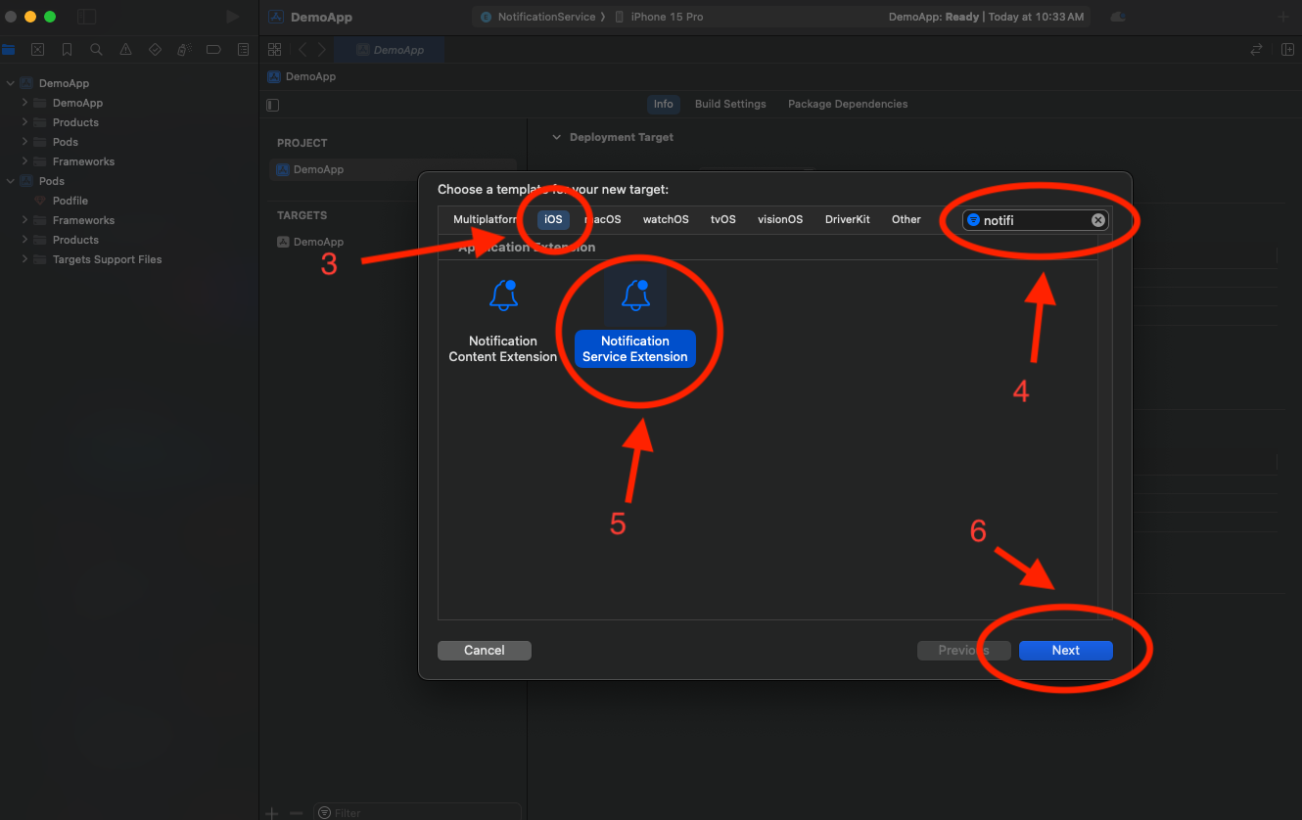The image size is (1302, 820).
Task: Open the related items grid icon
Action: point(275,50)
